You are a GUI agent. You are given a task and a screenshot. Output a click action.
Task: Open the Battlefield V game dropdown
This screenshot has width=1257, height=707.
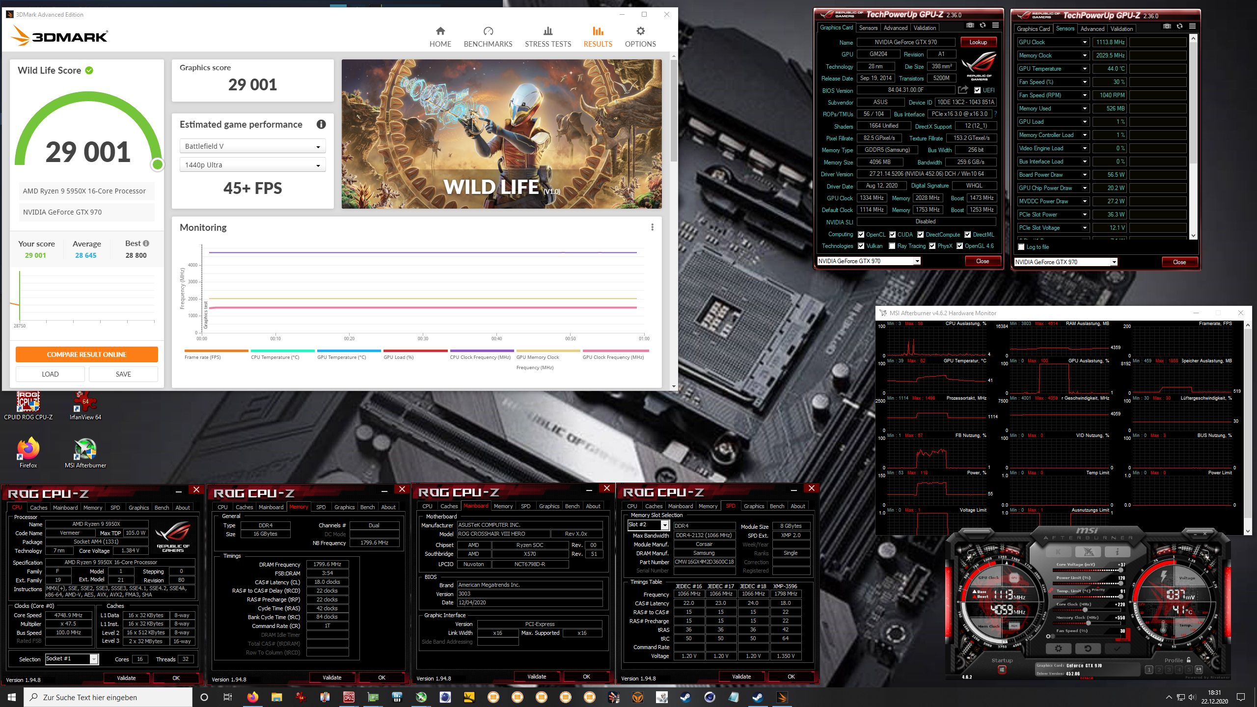[252, 146]
